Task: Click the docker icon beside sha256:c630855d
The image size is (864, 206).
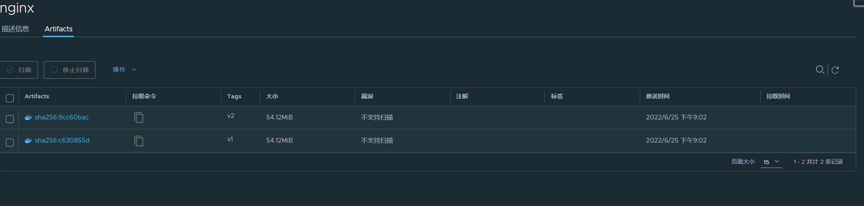Action: click(28, 141)
